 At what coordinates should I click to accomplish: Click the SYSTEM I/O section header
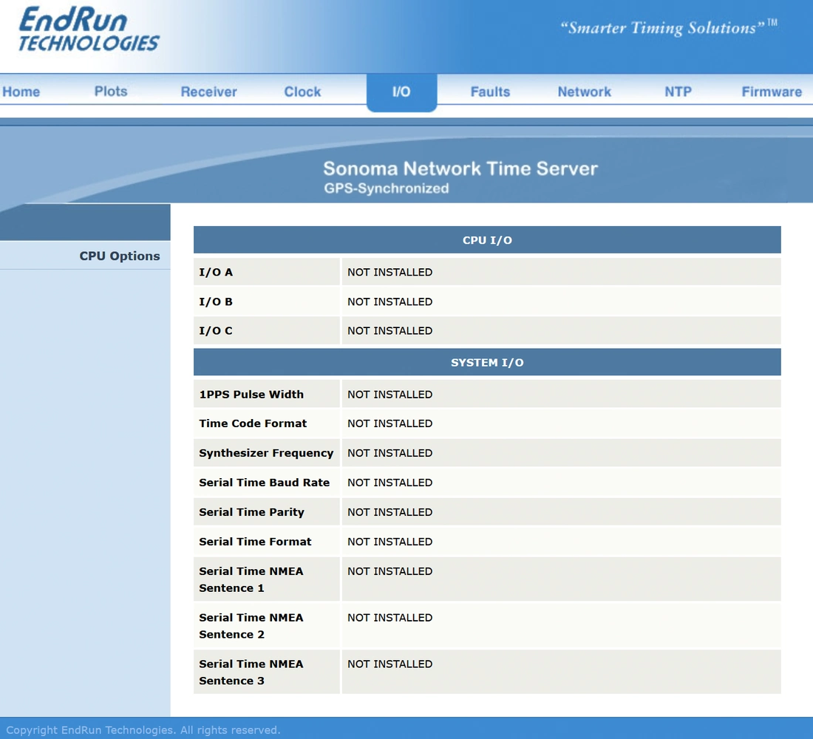pyautogui.click(x=487, y=362)
